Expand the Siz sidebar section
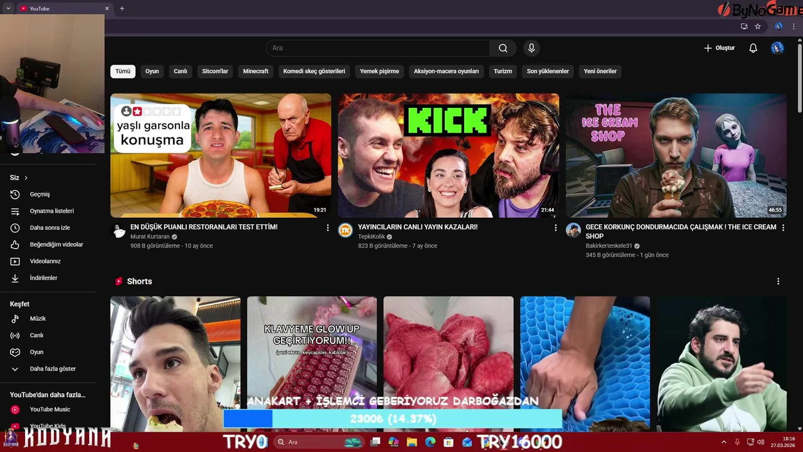The image size is (803, 452). 19,178
